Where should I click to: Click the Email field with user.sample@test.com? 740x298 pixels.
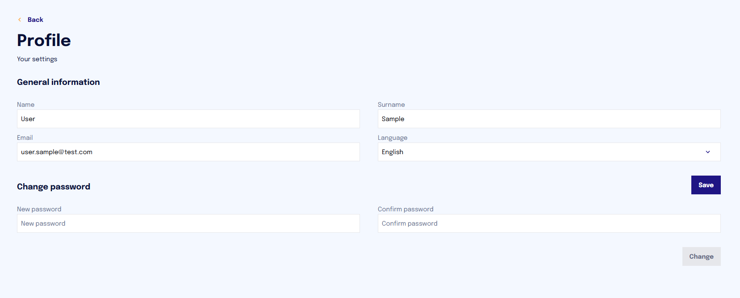188,152
